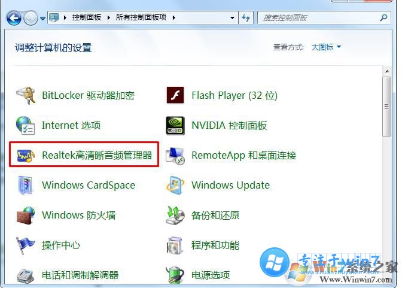Screen dimensions: 402x288
Task: Open Internet 选项 link
Action: [71, 126]
